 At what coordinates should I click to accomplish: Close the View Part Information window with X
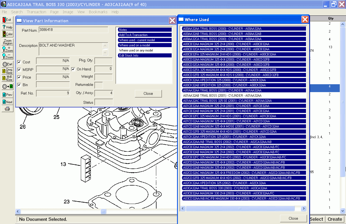[172, 21]
